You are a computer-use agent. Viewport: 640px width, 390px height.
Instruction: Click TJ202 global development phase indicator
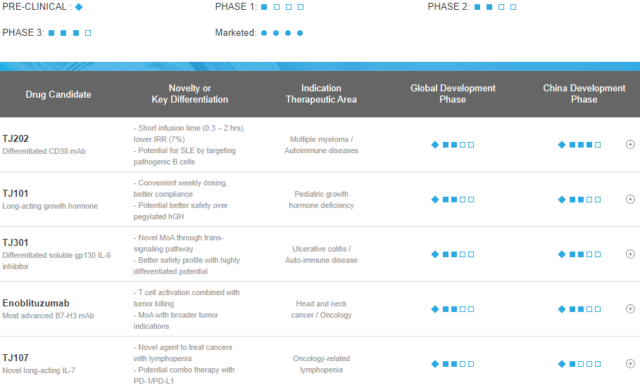point(453,145)
